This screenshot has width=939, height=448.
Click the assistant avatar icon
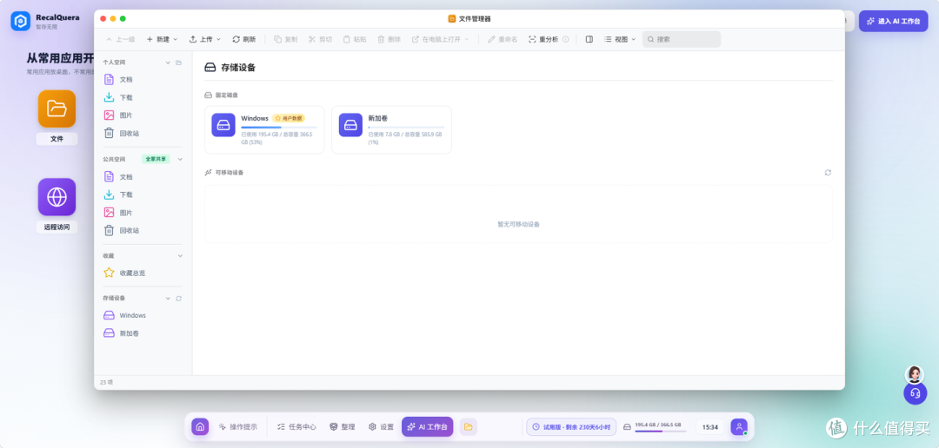tap(914, 374)
